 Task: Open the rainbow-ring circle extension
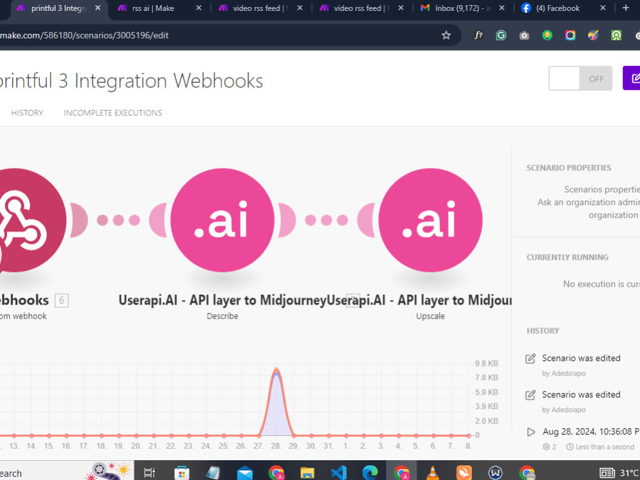(570, 35)
